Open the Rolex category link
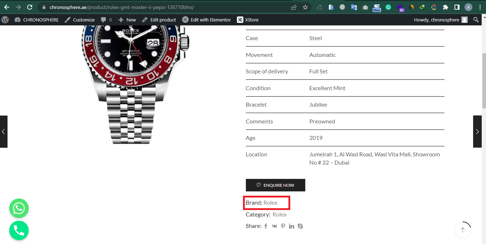Viewport: 486px width, 244px height. [x=280, y=214]
